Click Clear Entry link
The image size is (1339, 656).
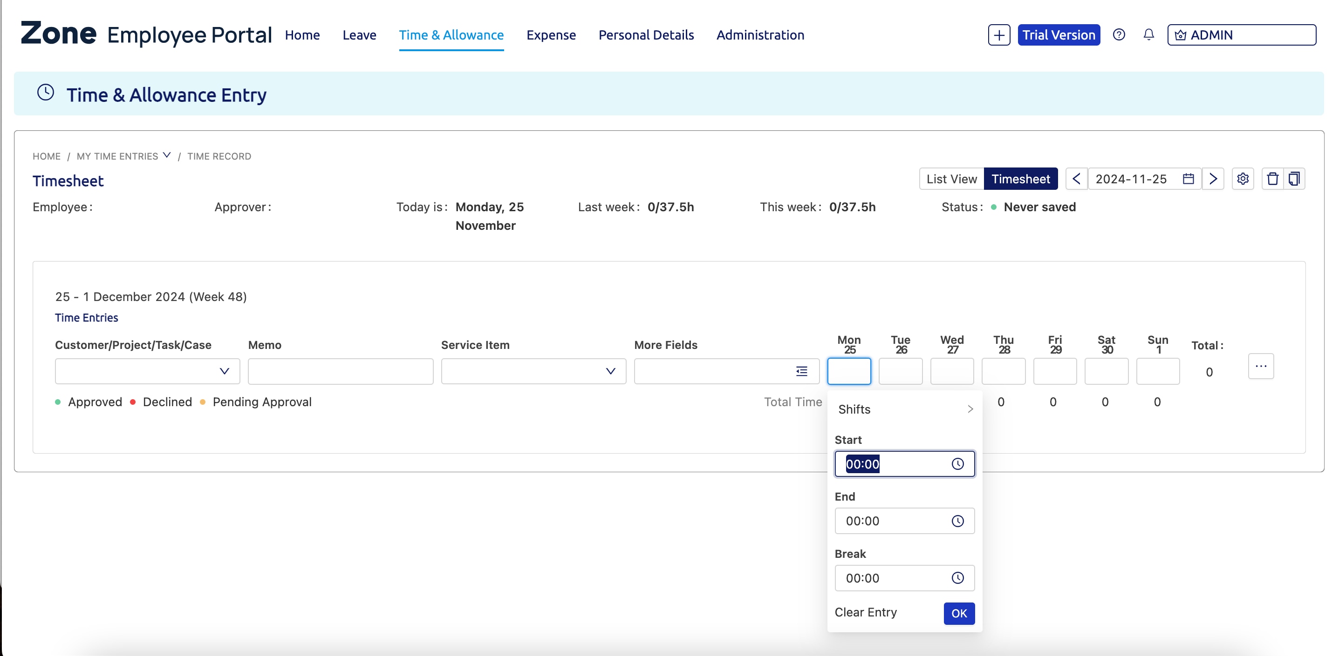point(866,612)
